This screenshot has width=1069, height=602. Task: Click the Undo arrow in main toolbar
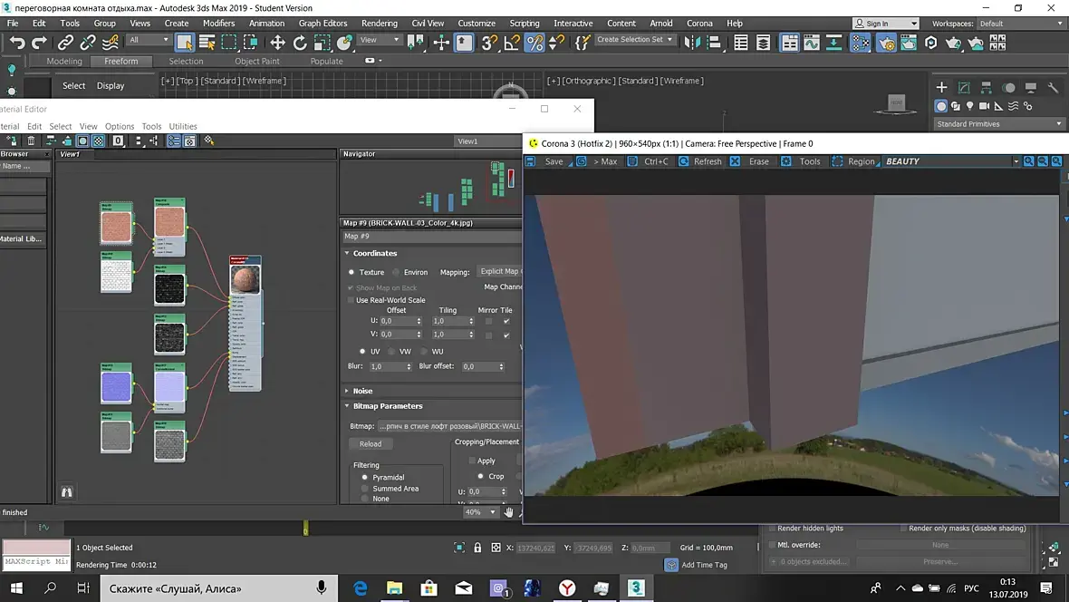[x=17, y=43]
